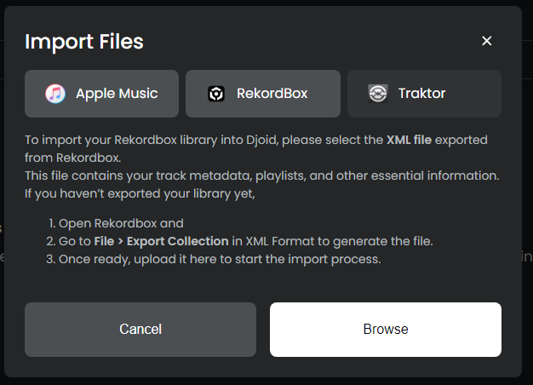Cancel the file import
The image size is (533, 385).
(x=140, y=329)
